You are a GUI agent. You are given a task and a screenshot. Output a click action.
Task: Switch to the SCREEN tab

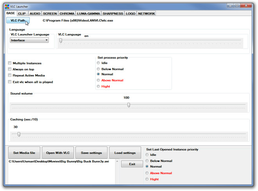[50, 14]
